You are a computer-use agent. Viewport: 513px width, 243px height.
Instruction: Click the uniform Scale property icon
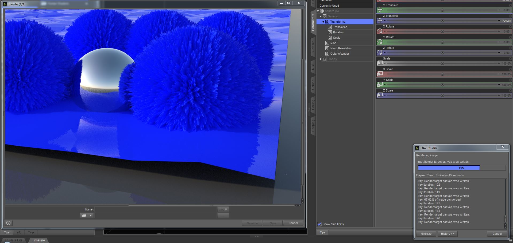[380, 63]
